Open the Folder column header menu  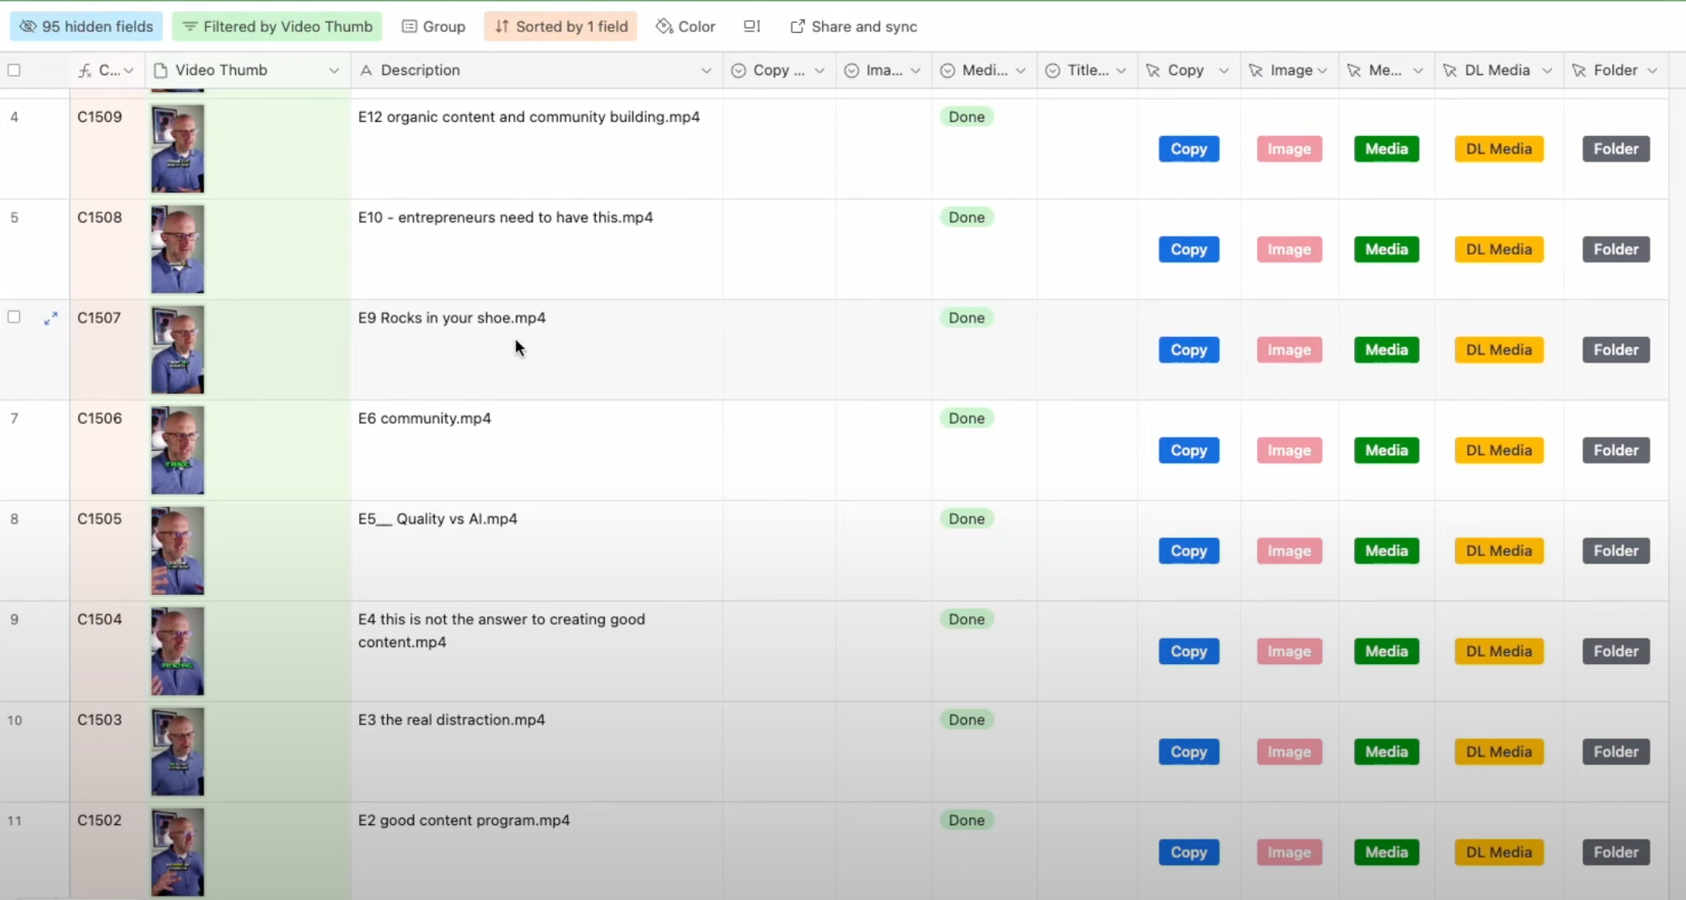[1652, 70]
